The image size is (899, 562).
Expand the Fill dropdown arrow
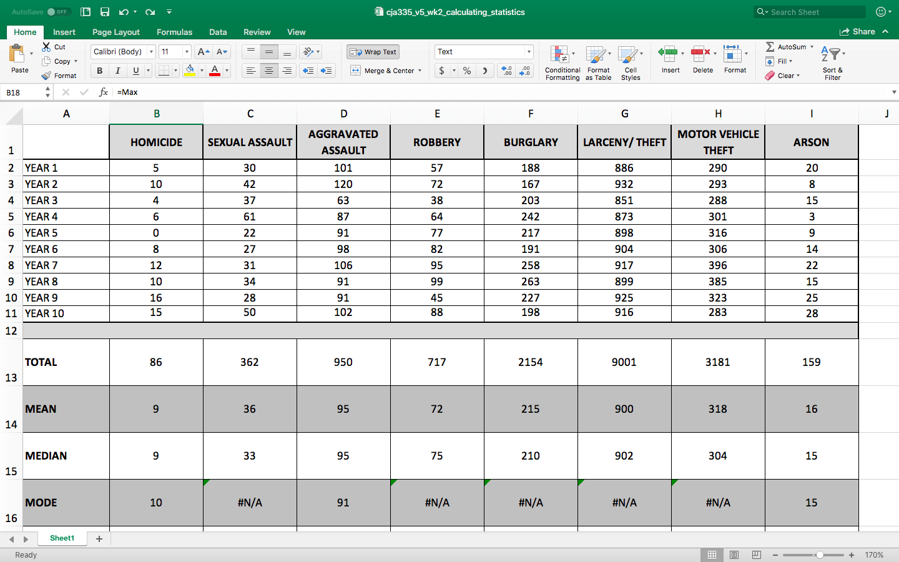tap(790, 61)
